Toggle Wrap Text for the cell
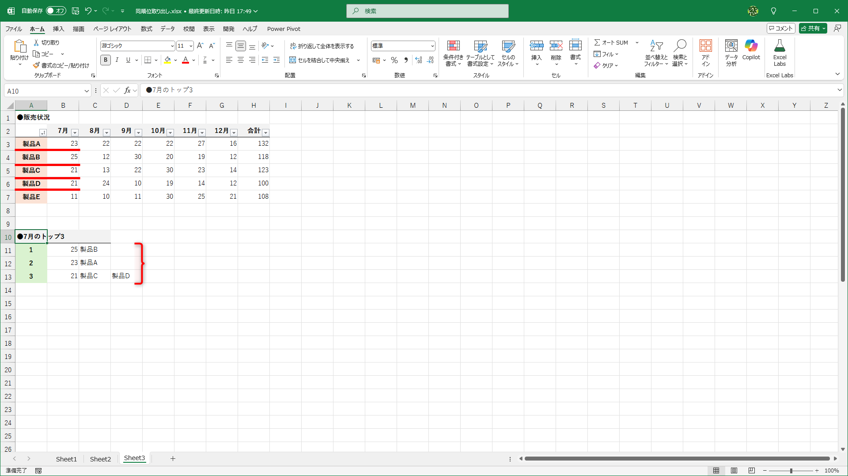 [x=322, y=46]
